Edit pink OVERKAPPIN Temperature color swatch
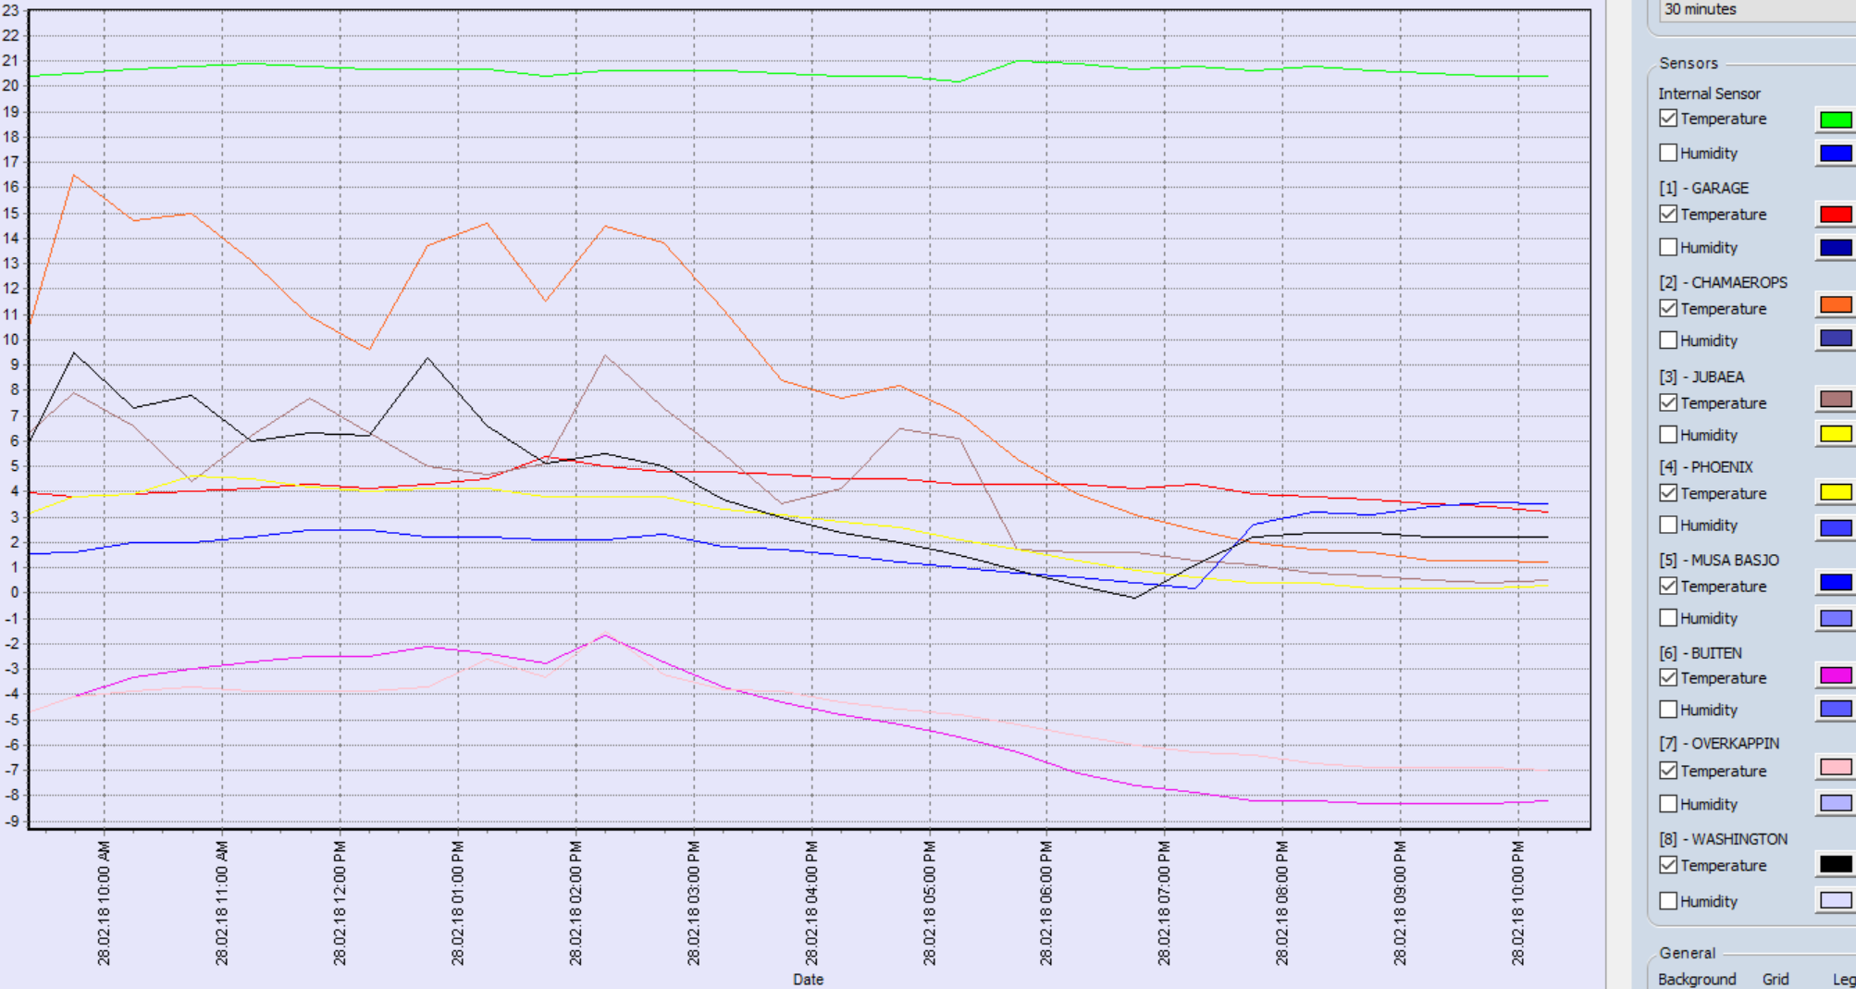Screen dimensions: 1856x989 (x=1836, y=767)
